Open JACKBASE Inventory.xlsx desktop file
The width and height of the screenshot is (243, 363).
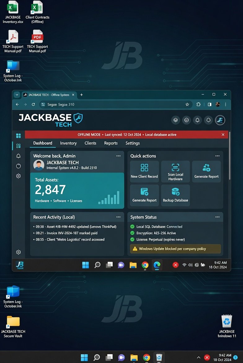pos(13,12)
